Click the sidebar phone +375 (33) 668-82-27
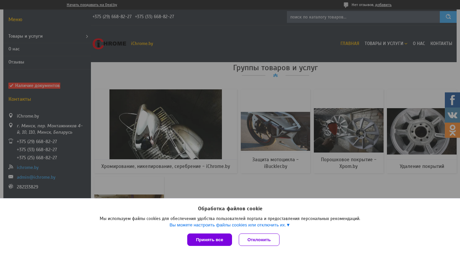 pos(37,149)
